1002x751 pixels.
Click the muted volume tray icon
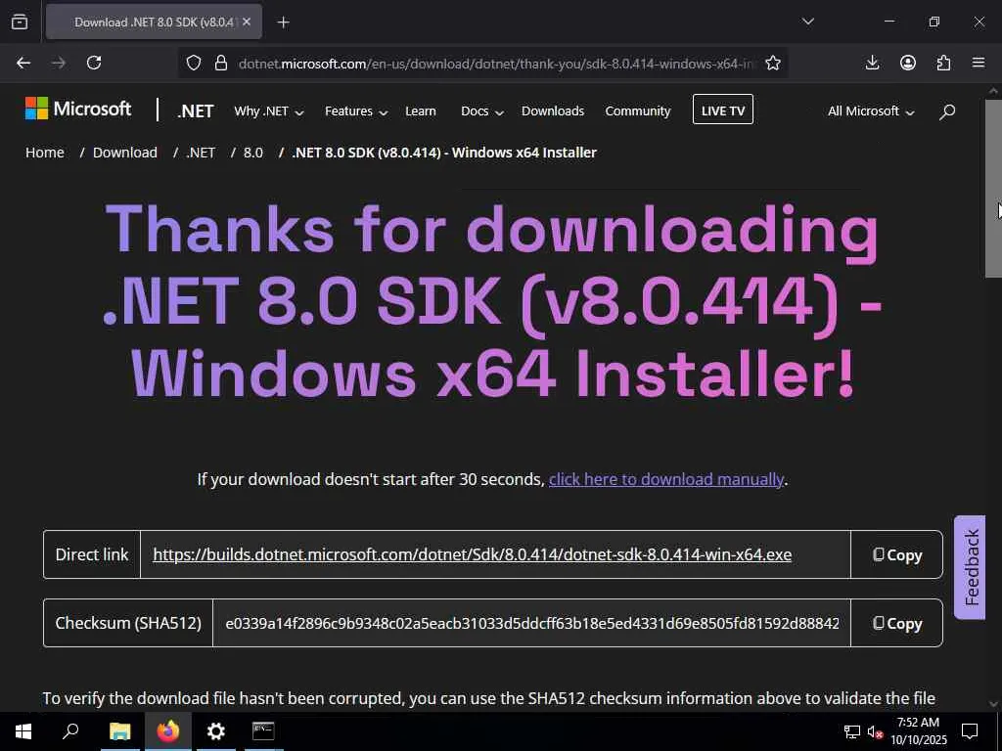coord(875,731)
